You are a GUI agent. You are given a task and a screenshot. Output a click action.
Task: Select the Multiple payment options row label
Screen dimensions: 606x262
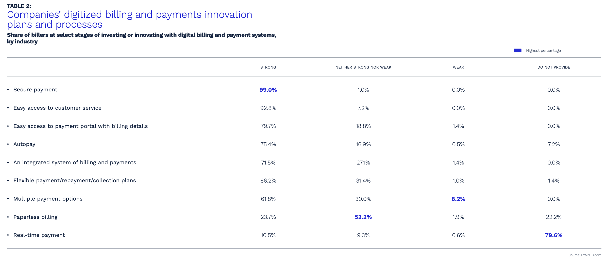click(x=48, y=199)
